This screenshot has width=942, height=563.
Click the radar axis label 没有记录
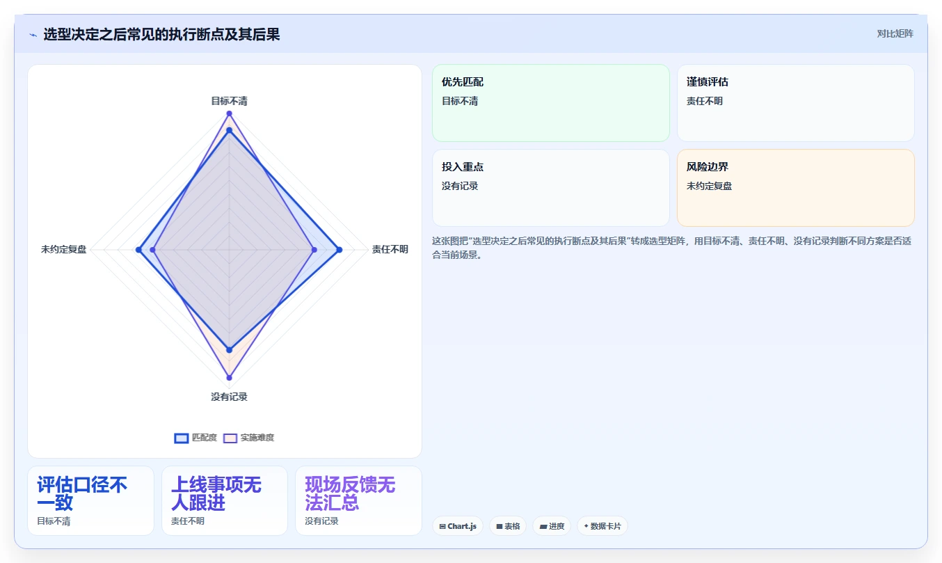tap(229, 397)
